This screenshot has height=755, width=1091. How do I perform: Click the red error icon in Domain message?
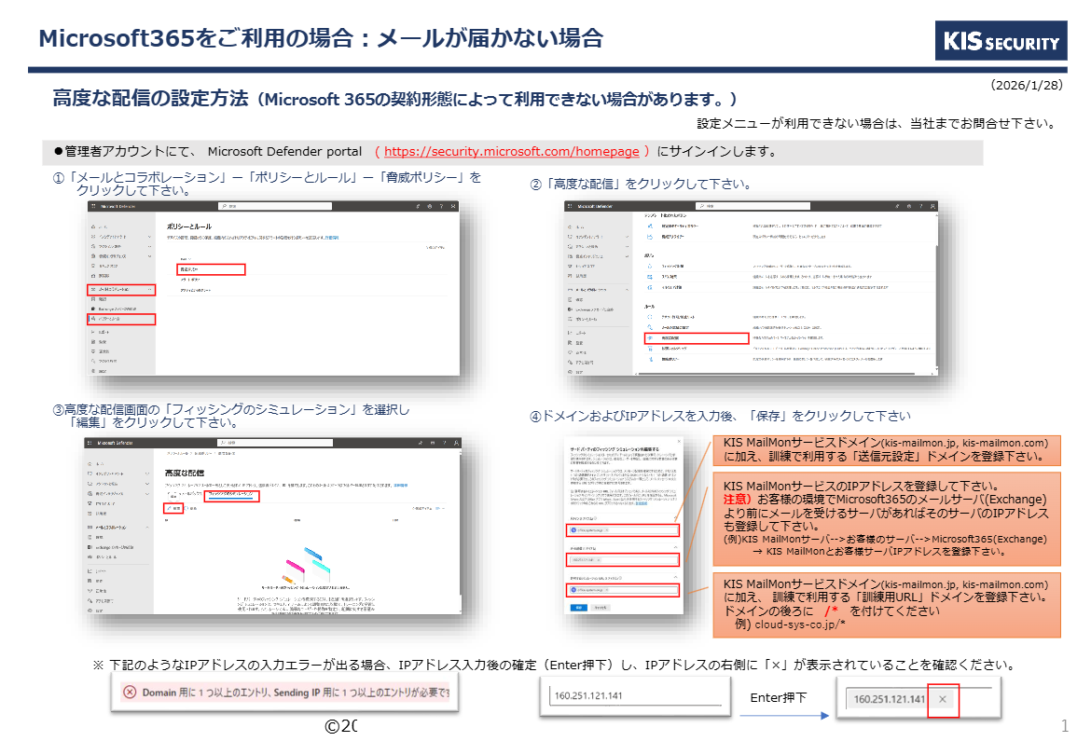pyautogui.click(x=130, y=693)
